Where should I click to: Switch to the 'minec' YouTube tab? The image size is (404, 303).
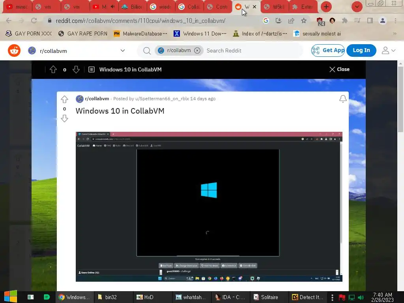17,7
